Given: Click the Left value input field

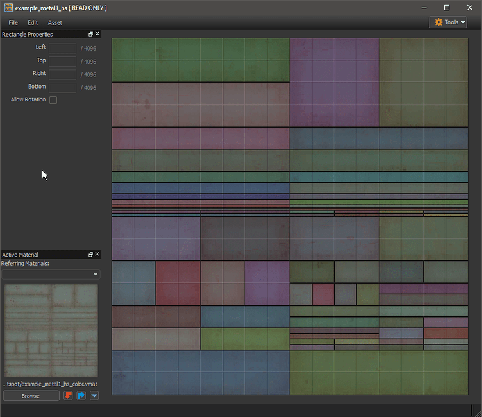Looking at the screenshot, I should tap(63, 48).
